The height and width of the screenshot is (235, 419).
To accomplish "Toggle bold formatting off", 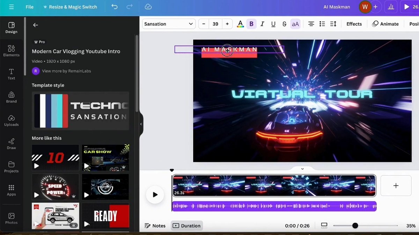I will pyautogui.click(x=251, y=24).
